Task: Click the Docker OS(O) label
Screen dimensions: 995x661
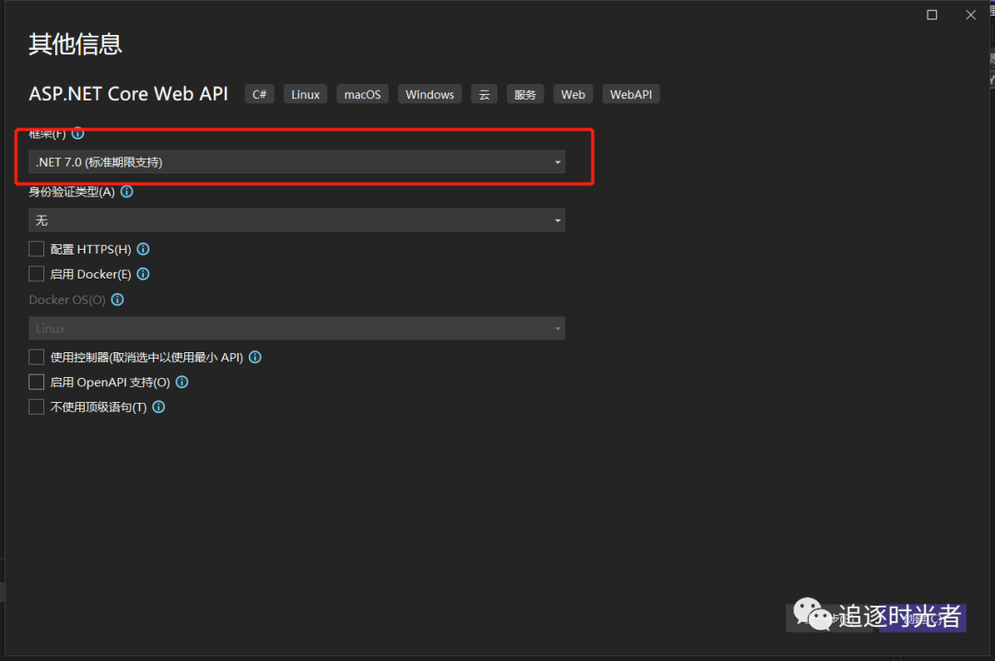Action: tap(67, 300)
